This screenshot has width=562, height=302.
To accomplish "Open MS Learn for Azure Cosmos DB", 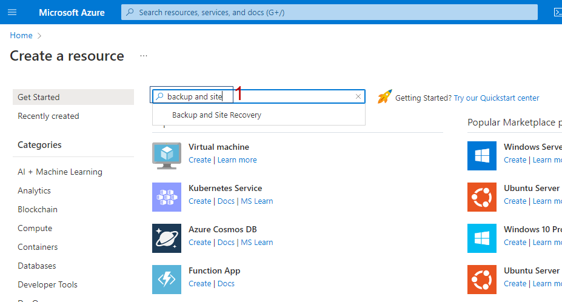I will pos(256,243).
